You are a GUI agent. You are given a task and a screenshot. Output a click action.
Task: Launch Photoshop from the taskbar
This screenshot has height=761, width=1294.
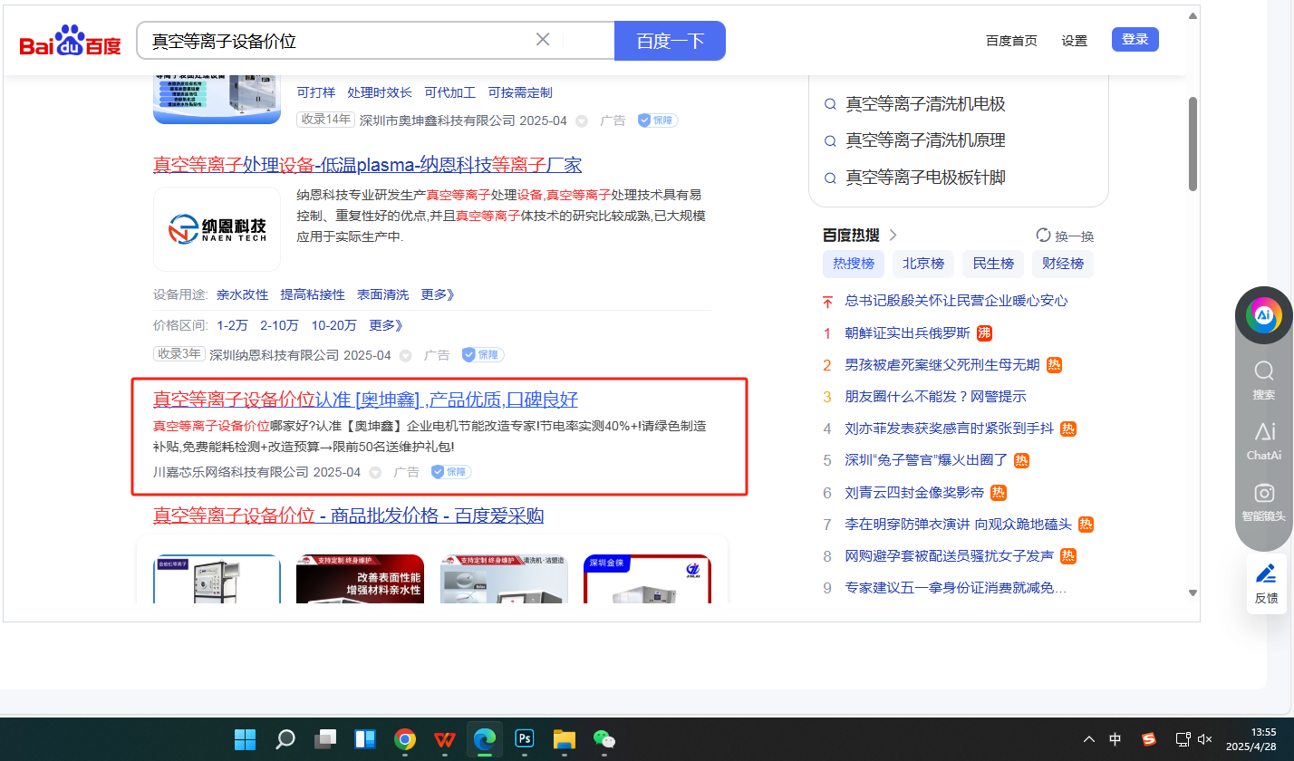[524, 739]
